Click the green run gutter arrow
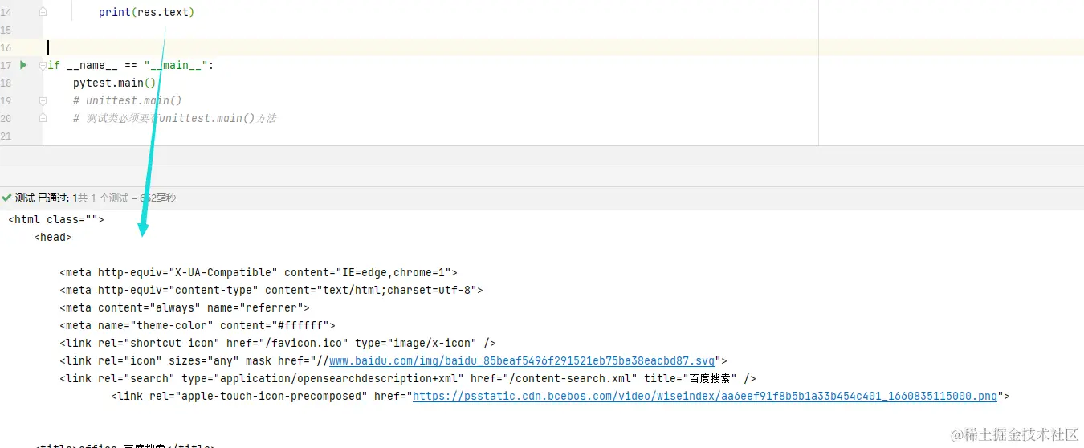The image size is (1084, 448). 23,65
